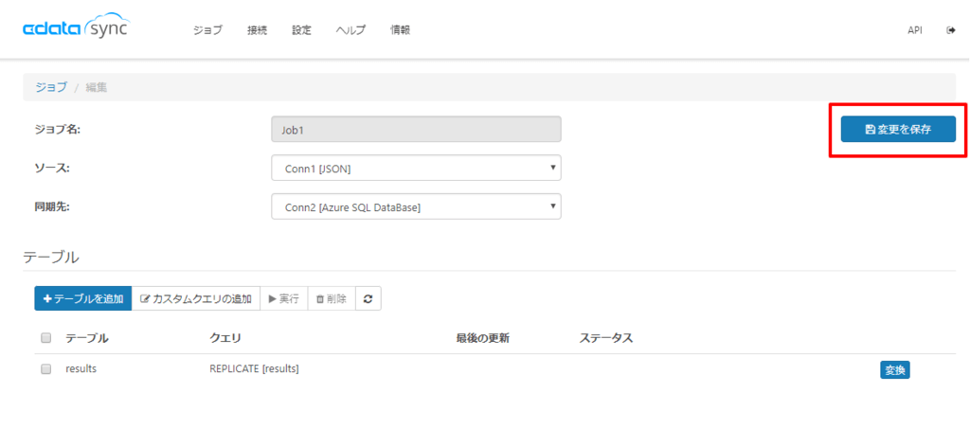
Task: Run the job with the 実行 button
Action: [284, 298]
